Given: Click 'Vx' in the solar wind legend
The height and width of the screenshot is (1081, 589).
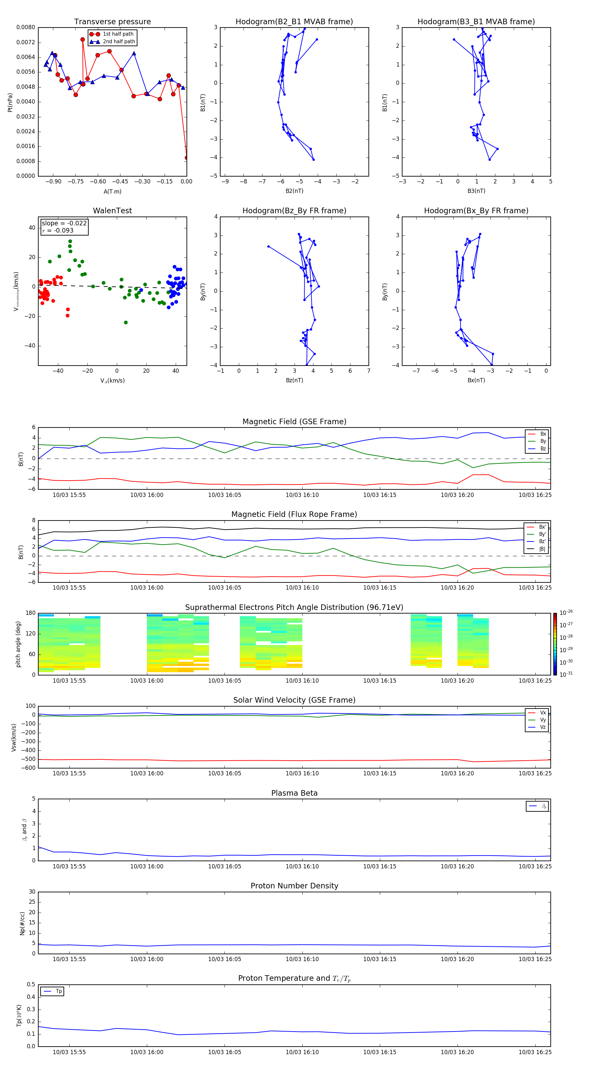Looking at the screenshot, I should point(543,712).
